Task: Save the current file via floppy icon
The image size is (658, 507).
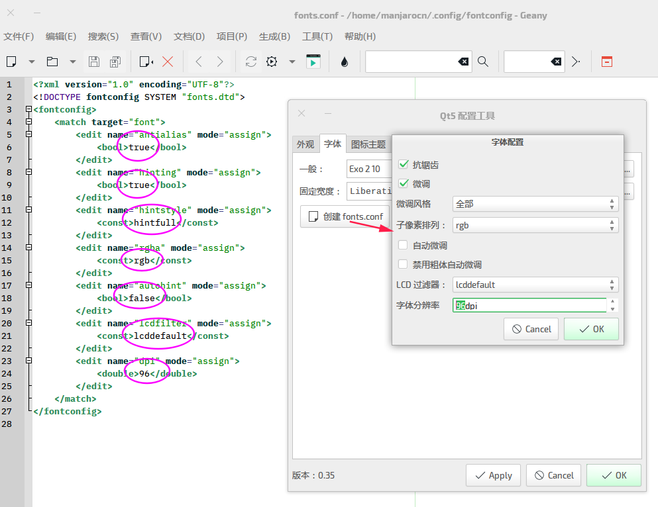Action: (94, 62)
